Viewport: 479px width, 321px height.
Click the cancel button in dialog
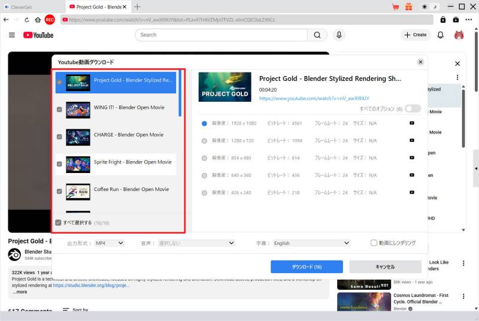point(385,267)
